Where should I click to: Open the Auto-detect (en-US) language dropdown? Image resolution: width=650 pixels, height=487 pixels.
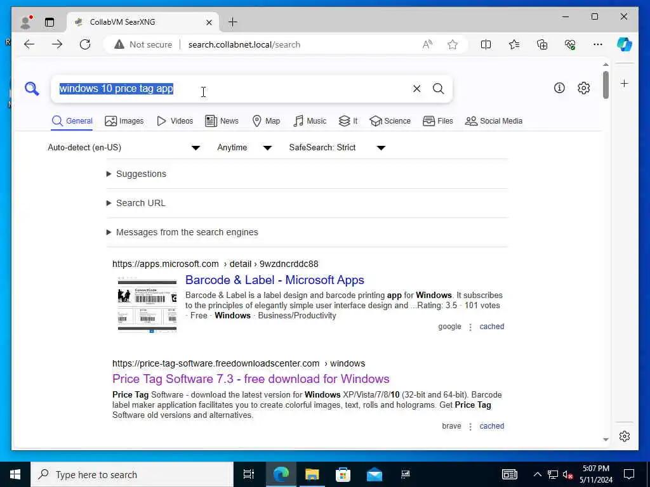(124, 147)
